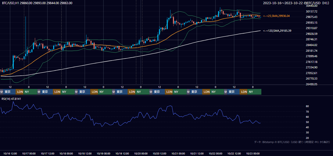This screenshot has width=333, height=156.
Task: Click the 10/18 00:00 date label
Action: tap(66, 153)
